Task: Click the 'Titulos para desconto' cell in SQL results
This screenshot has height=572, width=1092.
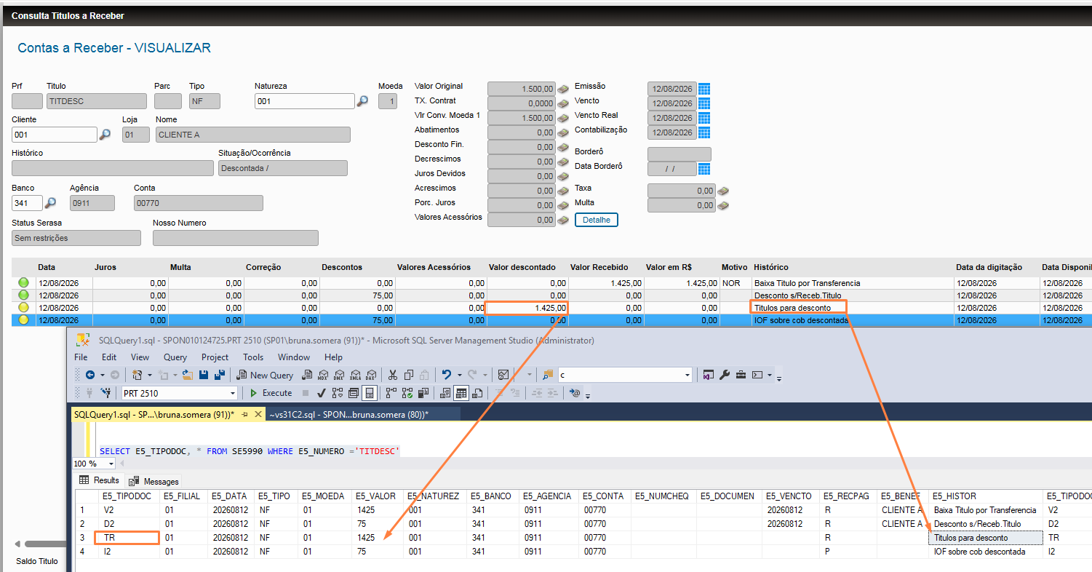Action: click(986, 538)
